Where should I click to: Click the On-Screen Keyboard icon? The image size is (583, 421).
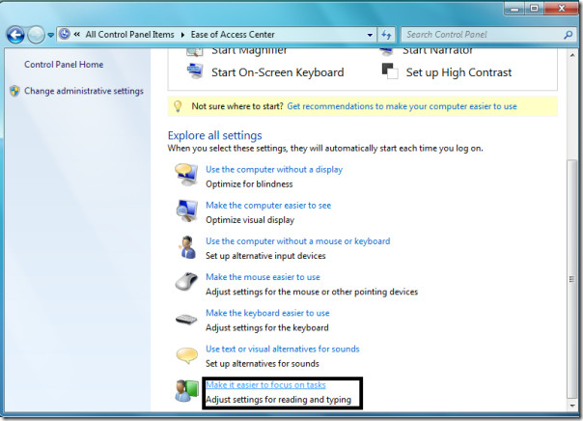pyautogui.click(x=195, y=71)
